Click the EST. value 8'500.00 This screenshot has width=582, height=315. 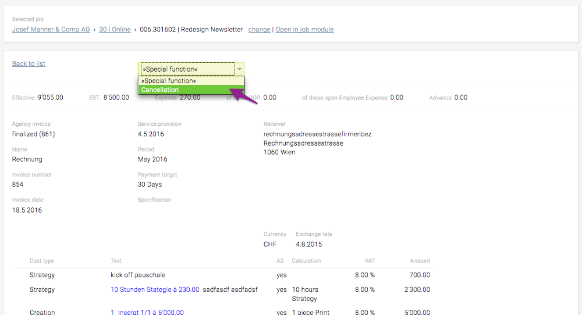116,97
